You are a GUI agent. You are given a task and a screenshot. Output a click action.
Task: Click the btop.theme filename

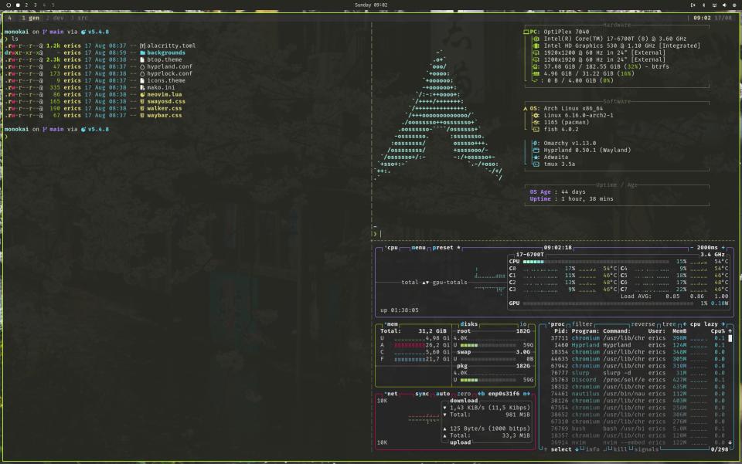(164, 59)
